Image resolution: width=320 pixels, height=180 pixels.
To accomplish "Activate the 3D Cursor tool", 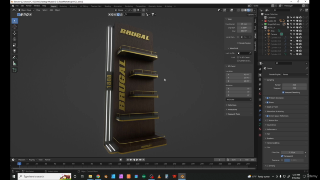I will 14,27.
